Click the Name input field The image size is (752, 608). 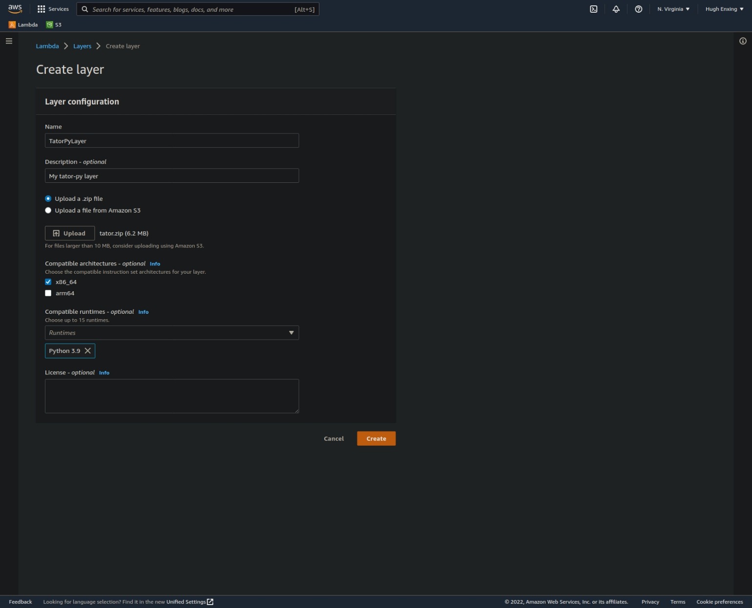click(x=172, y=141)
